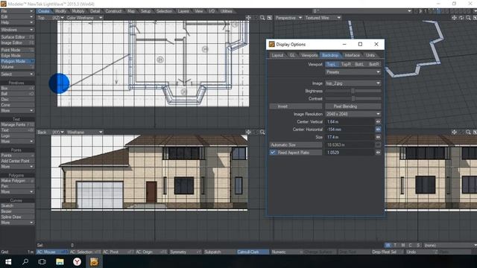Open the File dropdown menu

pyautogui.click(x=17, y=11)
